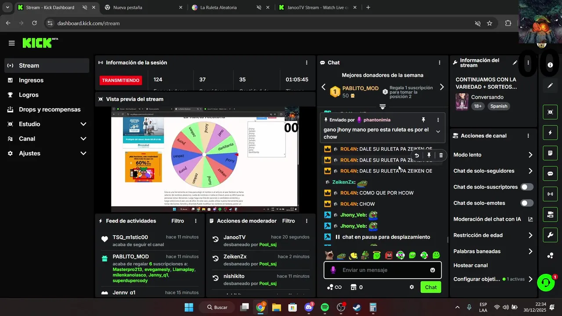Toggle Chat de solo-suscriptores switch
The width and height of the screenshot is (562, 316).
click(527, 187)
